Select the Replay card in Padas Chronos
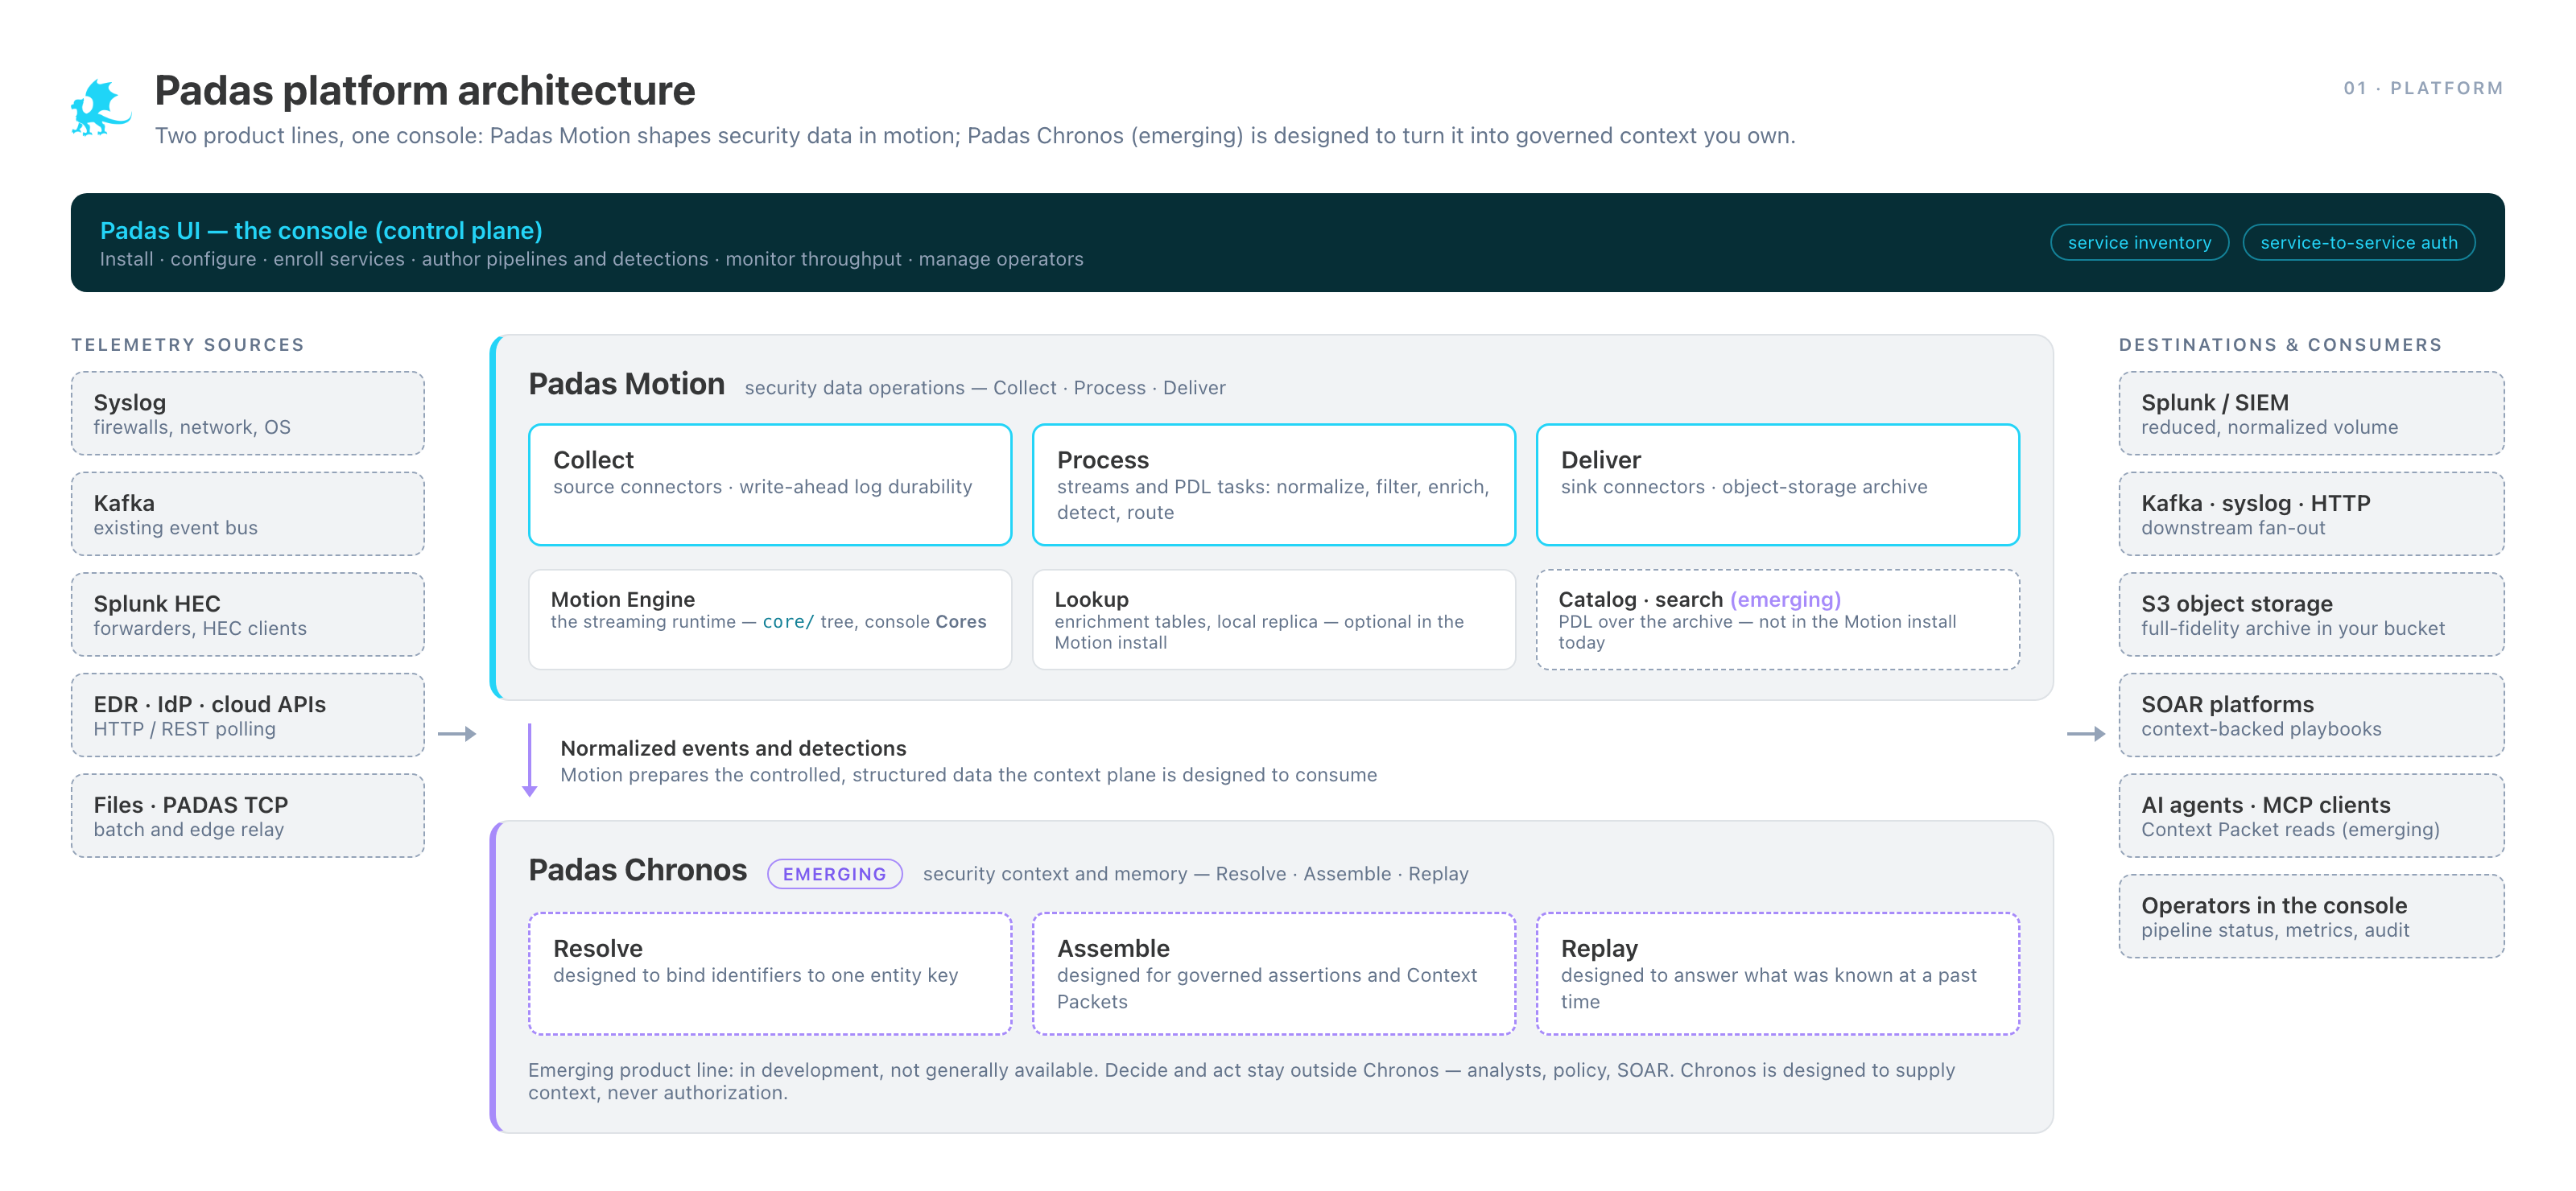 tap(1778, 974)
